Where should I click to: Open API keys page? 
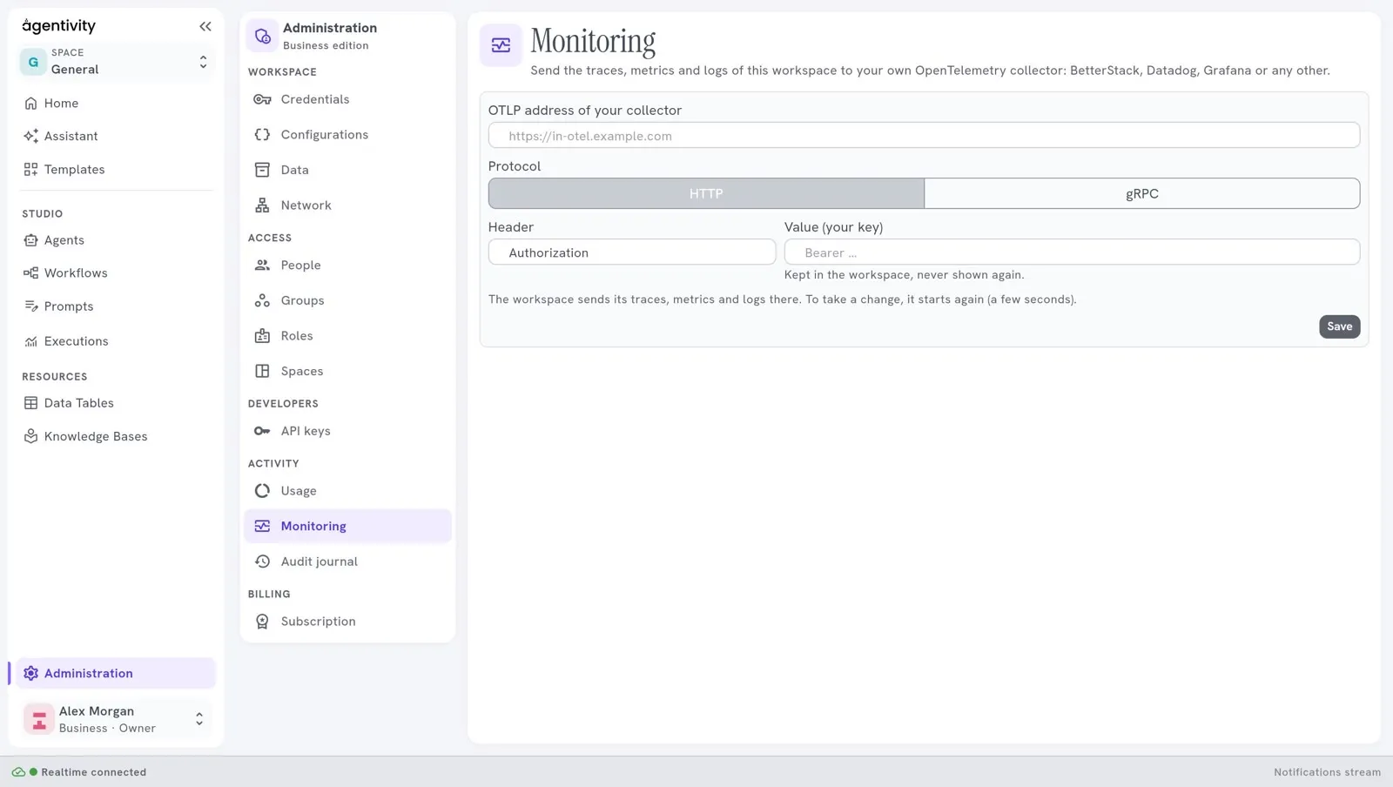coord(347,431)
